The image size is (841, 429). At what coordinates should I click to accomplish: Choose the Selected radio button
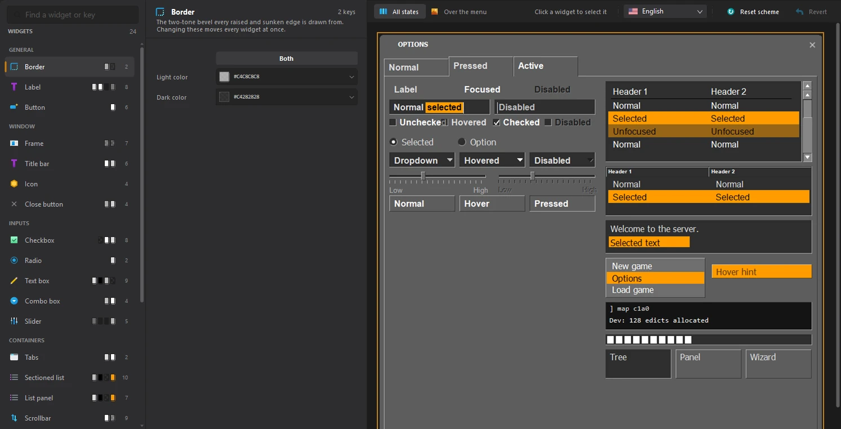tap(393, 142)
